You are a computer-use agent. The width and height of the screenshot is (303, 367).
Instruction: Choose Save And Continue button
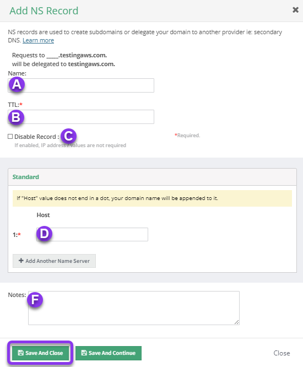pos(109,353)
